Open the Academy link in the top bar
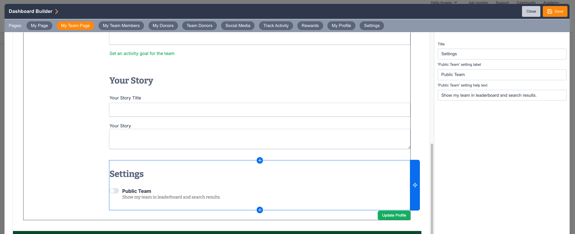The width and height of the screenshot is (575, 234). coord(551,2)
